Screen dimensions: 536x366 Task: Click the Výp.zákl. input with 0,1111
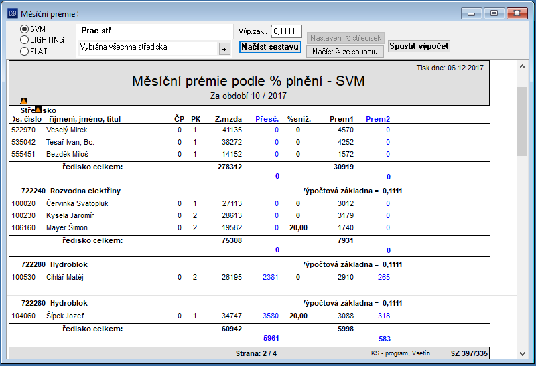[287, 31]
